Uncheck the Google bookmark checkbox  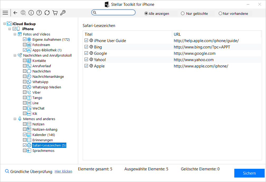click(86, 53)
